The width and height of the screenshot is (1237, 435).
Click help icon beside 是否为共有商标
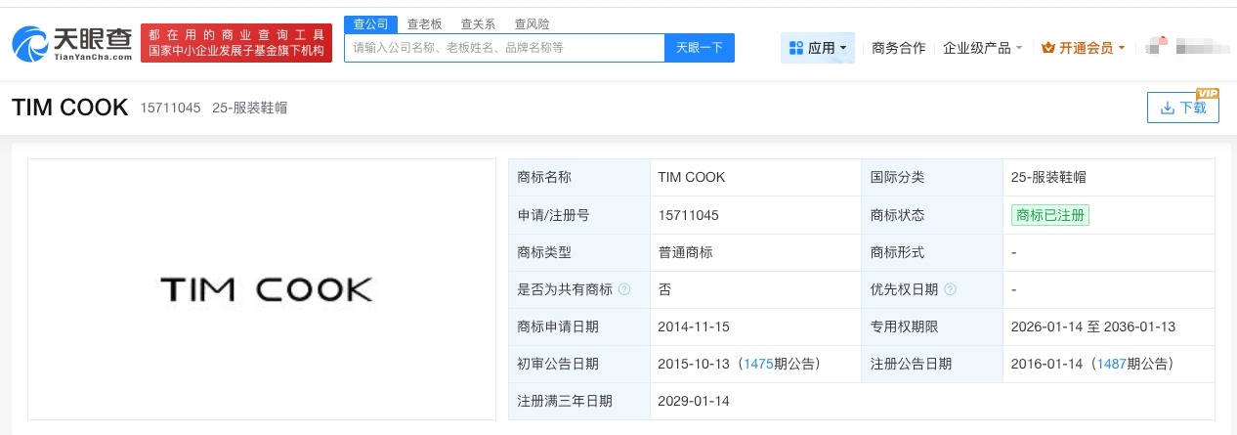624,289
